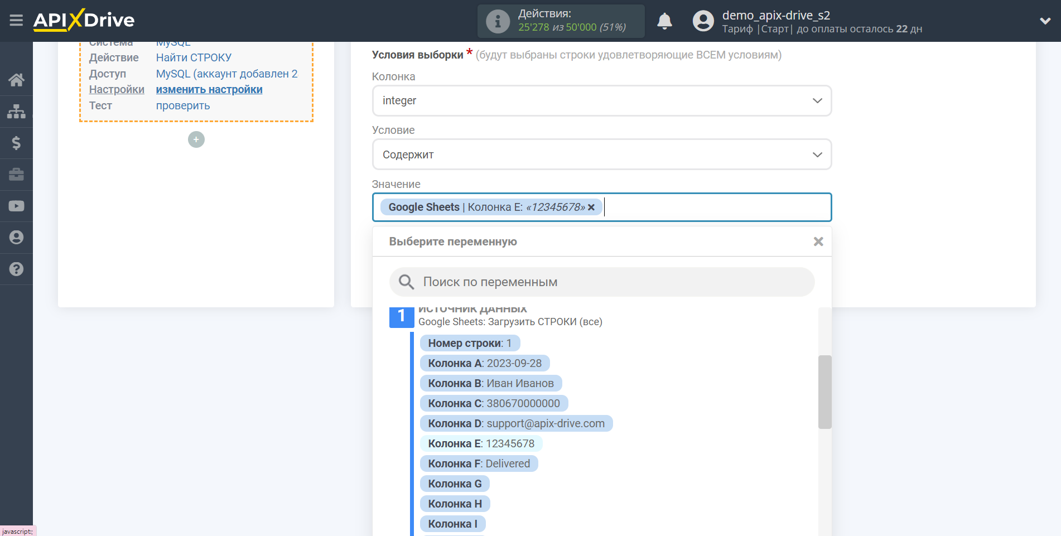This screenshot has width=1061, height=536.
Task: Select variable Колонка B: Иван Иванов
Action: tap(491, 384)
